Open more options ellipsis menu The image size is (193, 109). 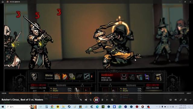tap(190, 100)
